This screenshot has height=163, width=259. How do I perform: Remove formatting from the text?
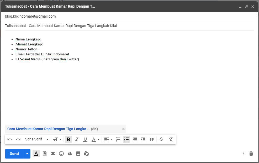tap(171, 139)
